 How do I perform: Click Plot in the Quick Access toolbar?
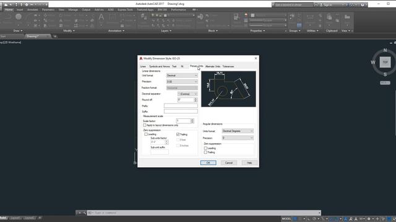click(27, 4)
